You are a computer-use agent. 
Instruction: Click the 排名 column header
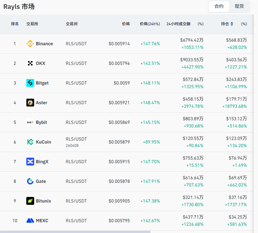[15, 24]
